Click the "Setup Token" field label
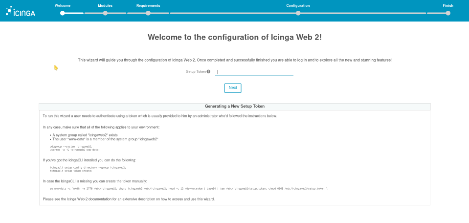Image resolution: width=469 pixels, height=223 pixels. click(196, 72)
